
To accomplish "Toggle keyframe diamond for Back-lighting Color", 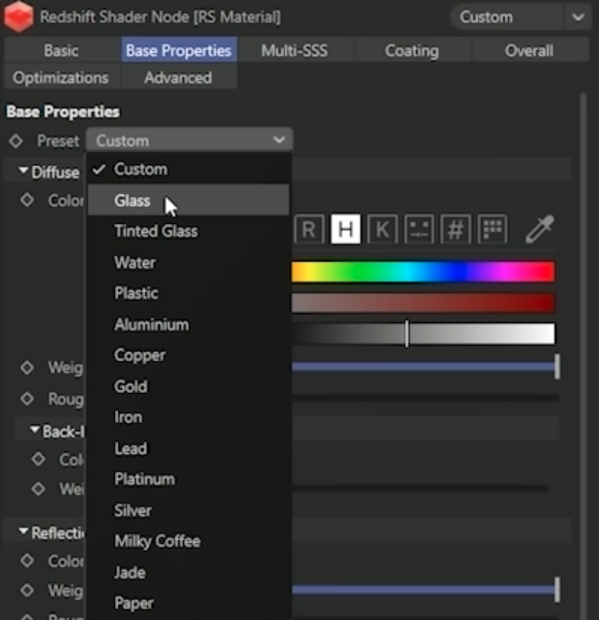I will click(38, 459).
